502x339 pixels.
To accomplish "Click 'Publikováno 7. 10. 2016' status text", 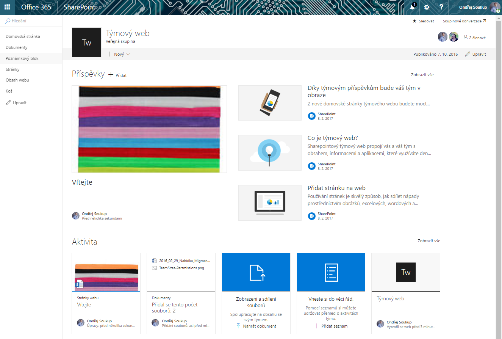I will tap(435, 54).
